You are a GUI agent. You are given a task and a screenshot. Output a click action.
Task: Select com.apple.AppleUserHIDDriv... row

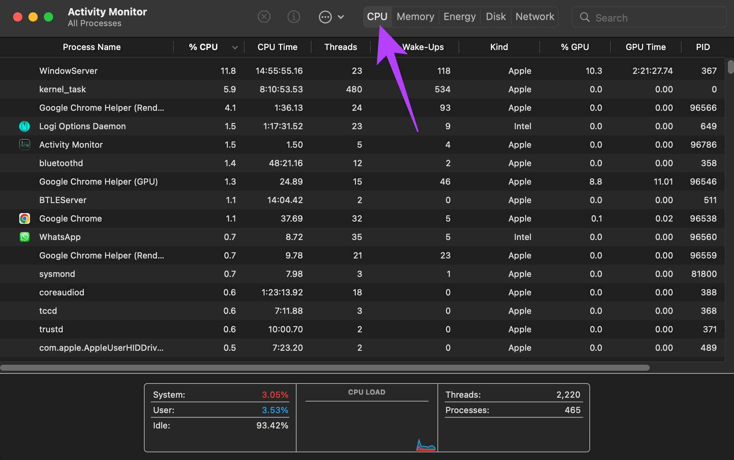click(362, 348)
